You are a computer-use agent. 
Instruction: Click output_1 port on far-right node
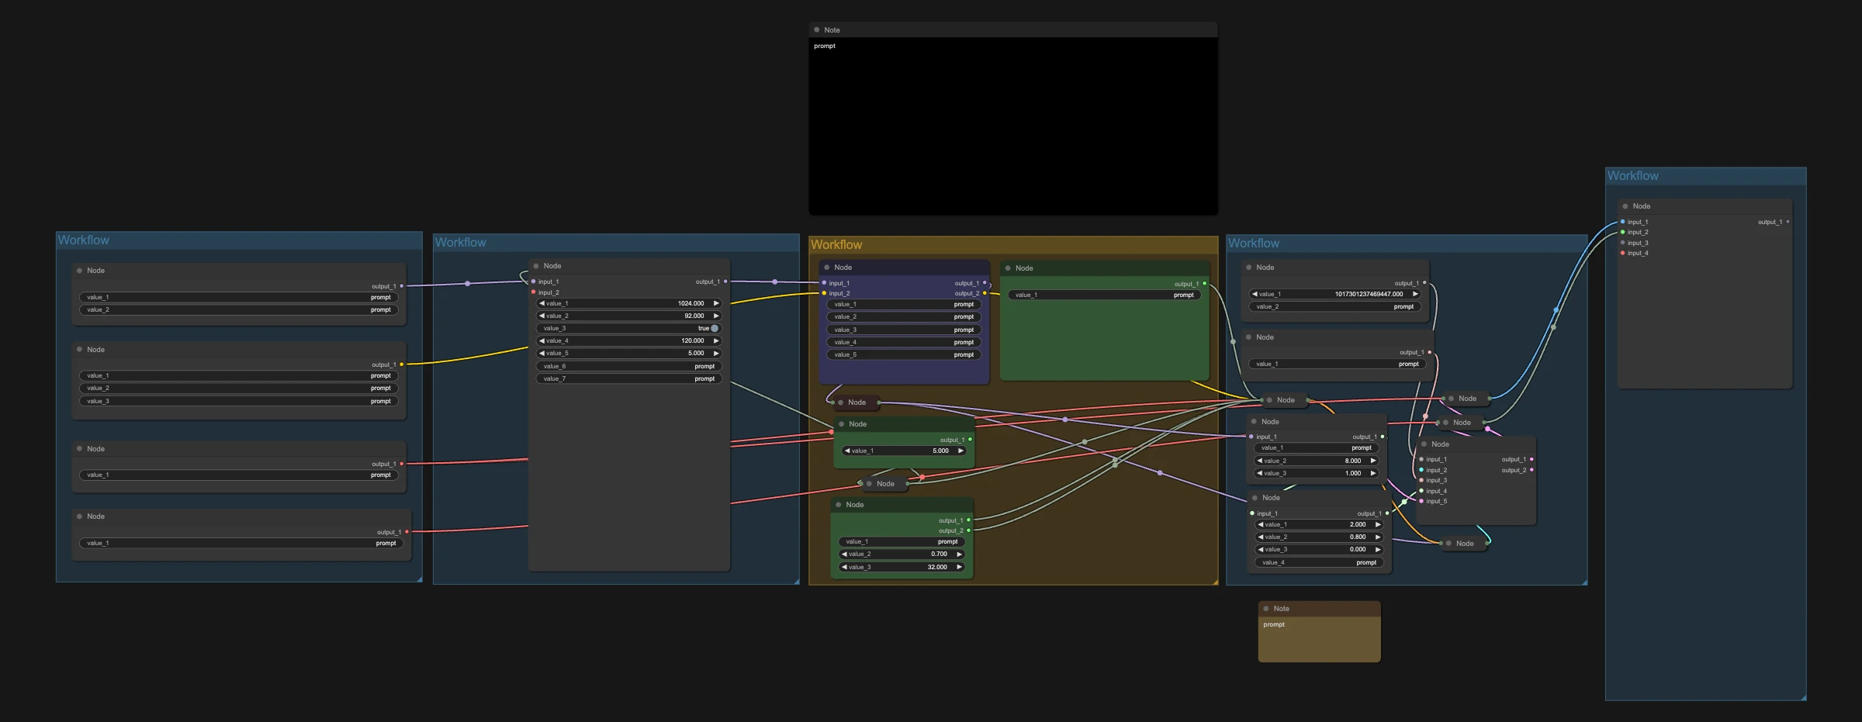(1788, 222)
